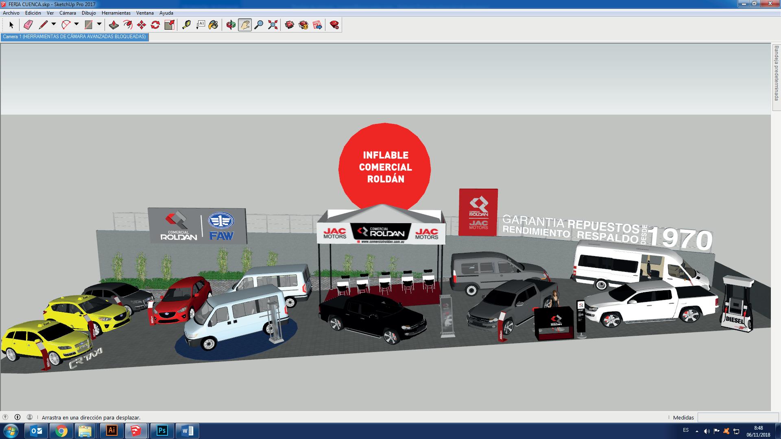781x439 pixels.
Task: Select the arrow Select tool
Action: pyautogui.click(x=11, y=25)
